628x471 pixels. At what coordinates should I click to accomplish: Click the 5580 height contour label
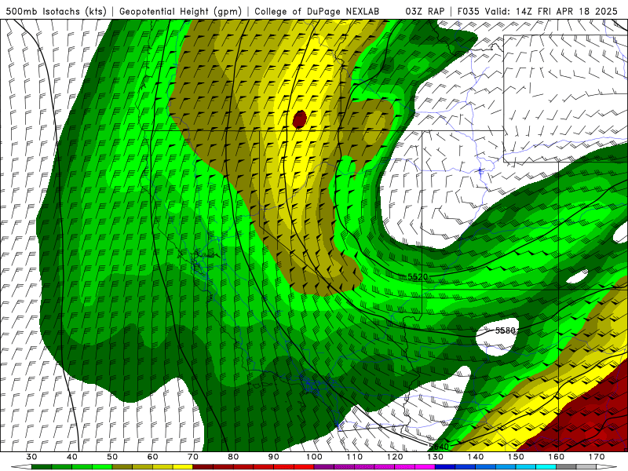coord(506,330)
